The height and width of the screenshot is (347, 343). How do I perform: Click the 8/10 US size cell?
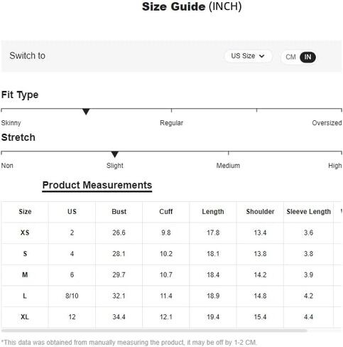72,296
